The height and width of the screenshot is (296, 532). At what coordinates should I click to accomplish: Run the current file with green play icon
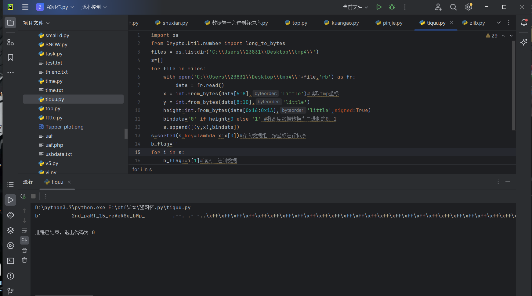pyautogui.click(x=379, y=7)
